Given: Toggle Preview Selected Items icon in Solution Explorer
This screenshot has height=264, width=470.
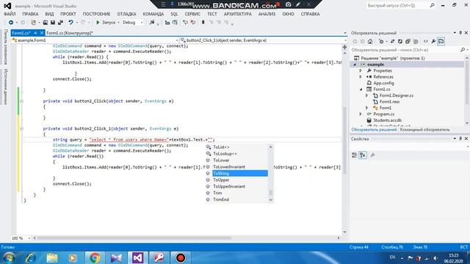Looking at the screenshot, I should coord(441,41).
